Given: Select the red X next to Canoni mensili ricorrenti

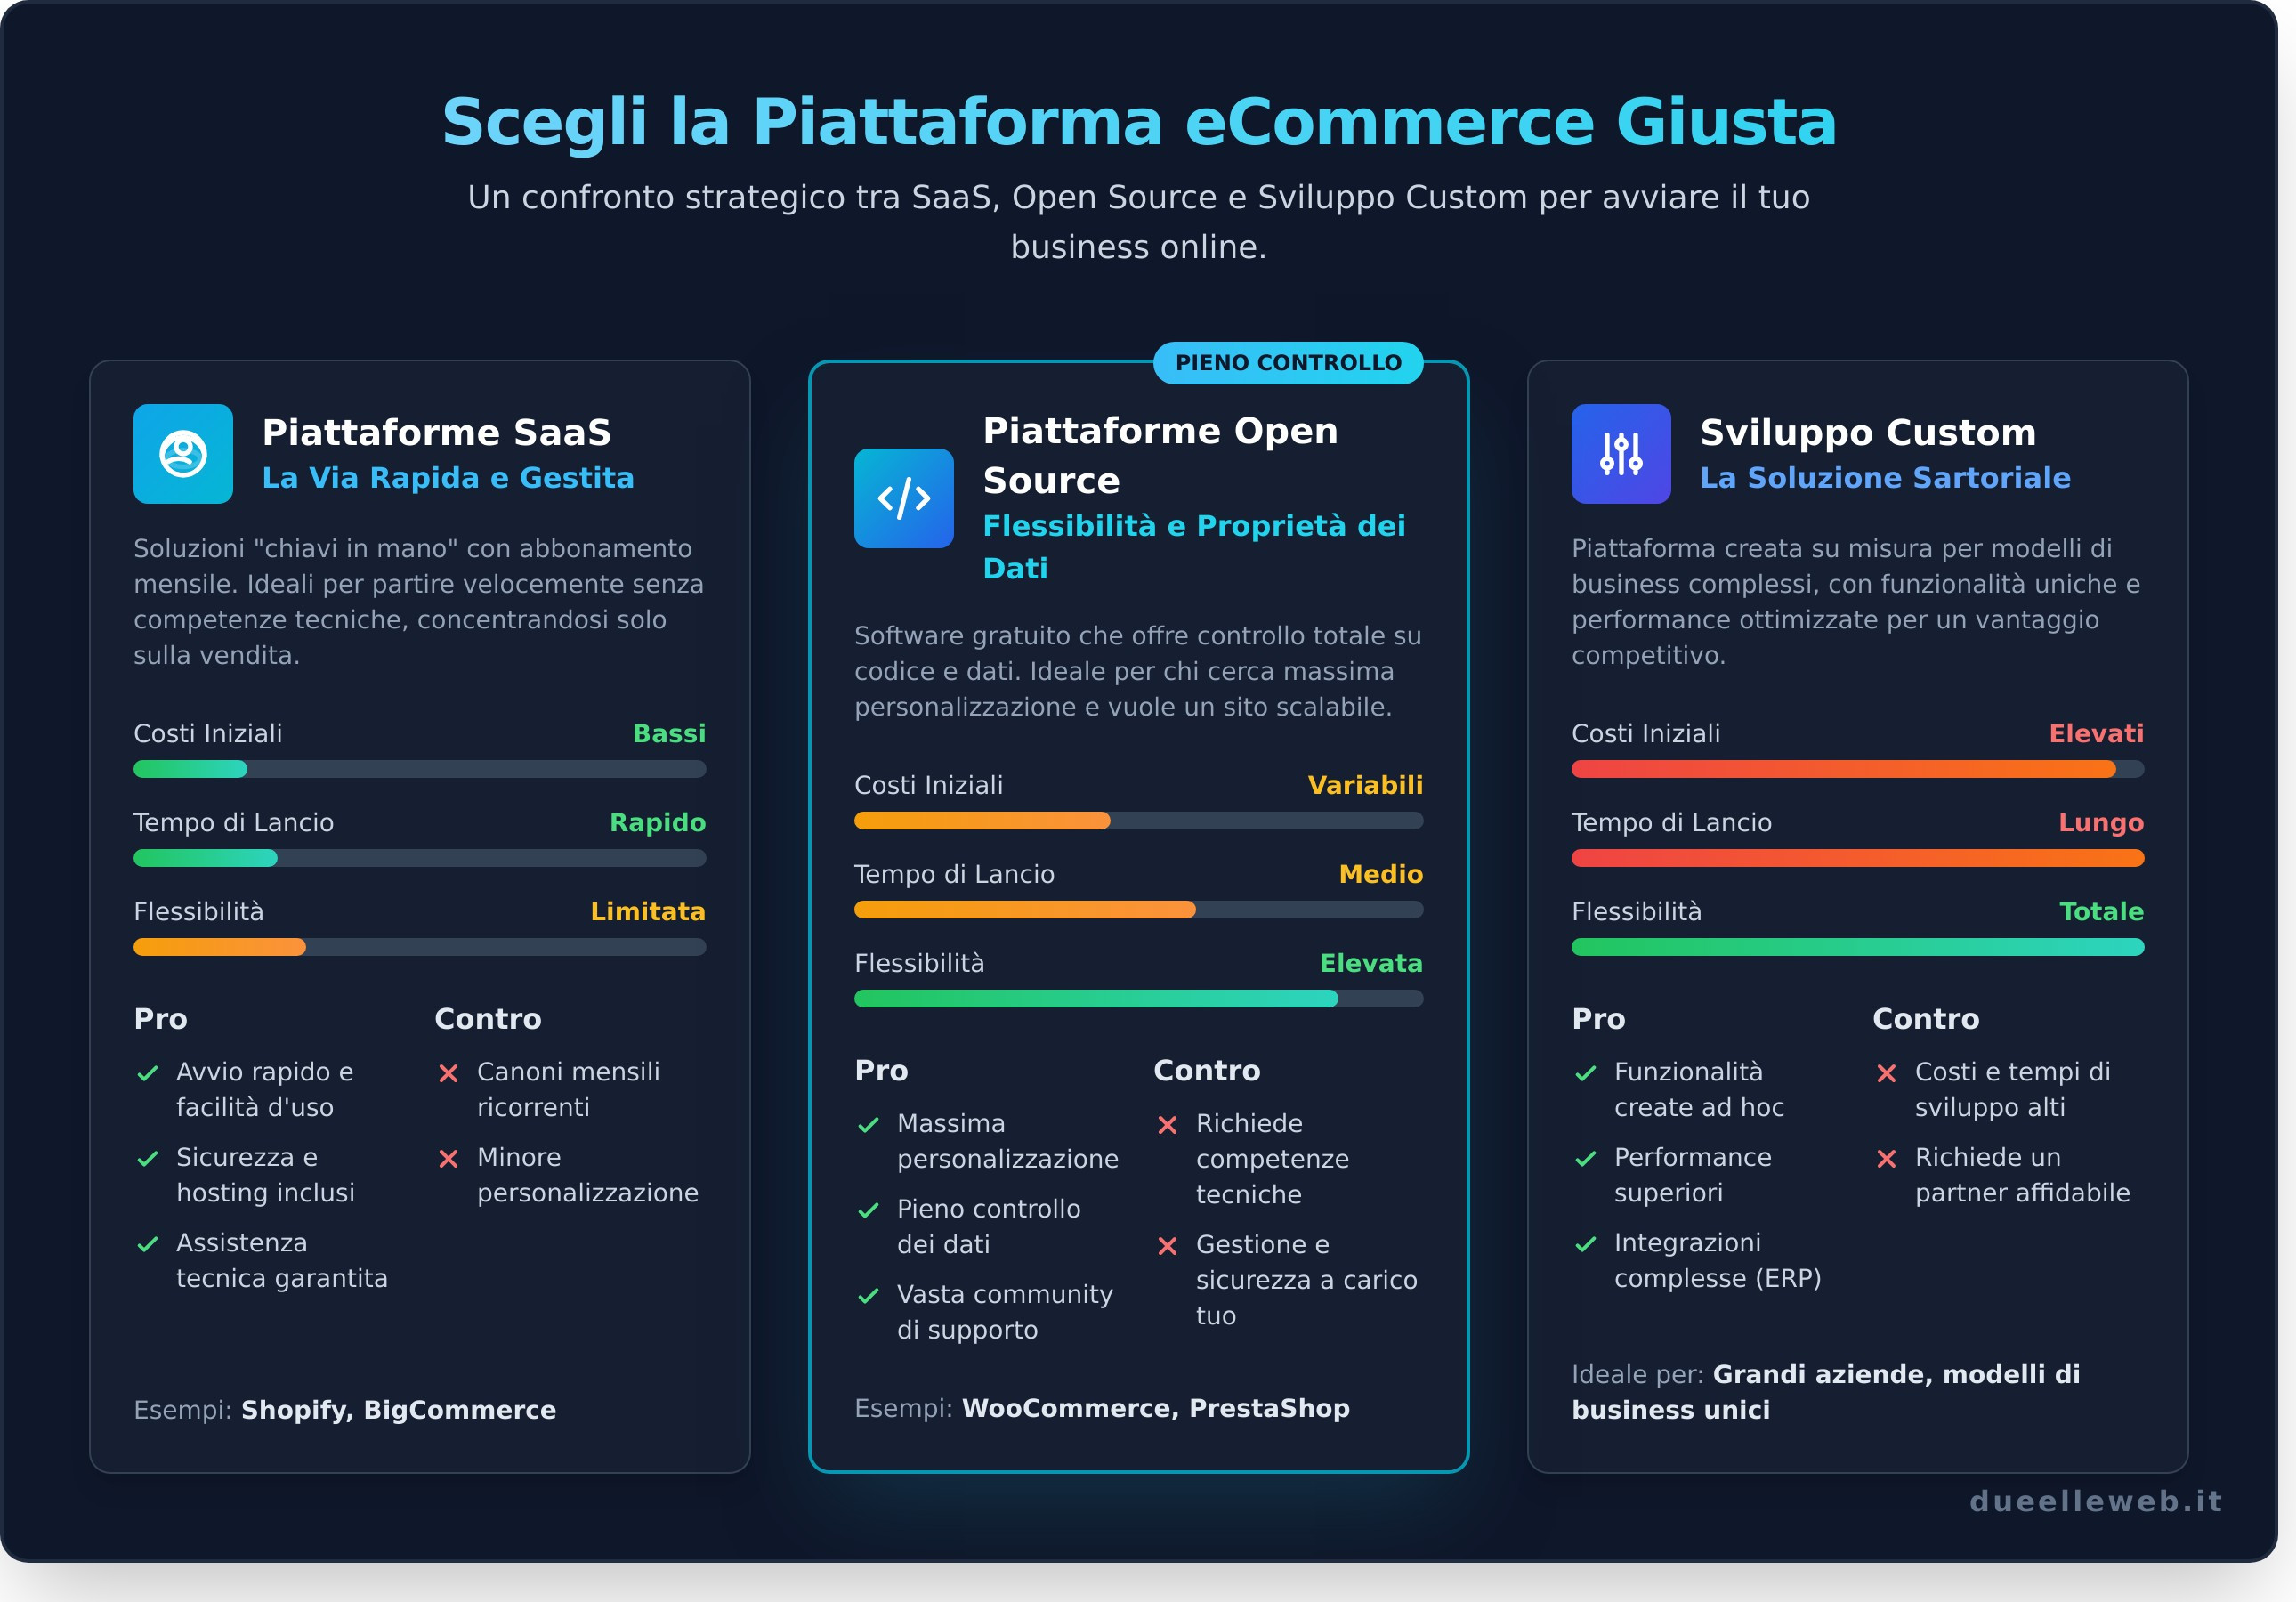Looking at the screenshot, I should pos(449,1073).
